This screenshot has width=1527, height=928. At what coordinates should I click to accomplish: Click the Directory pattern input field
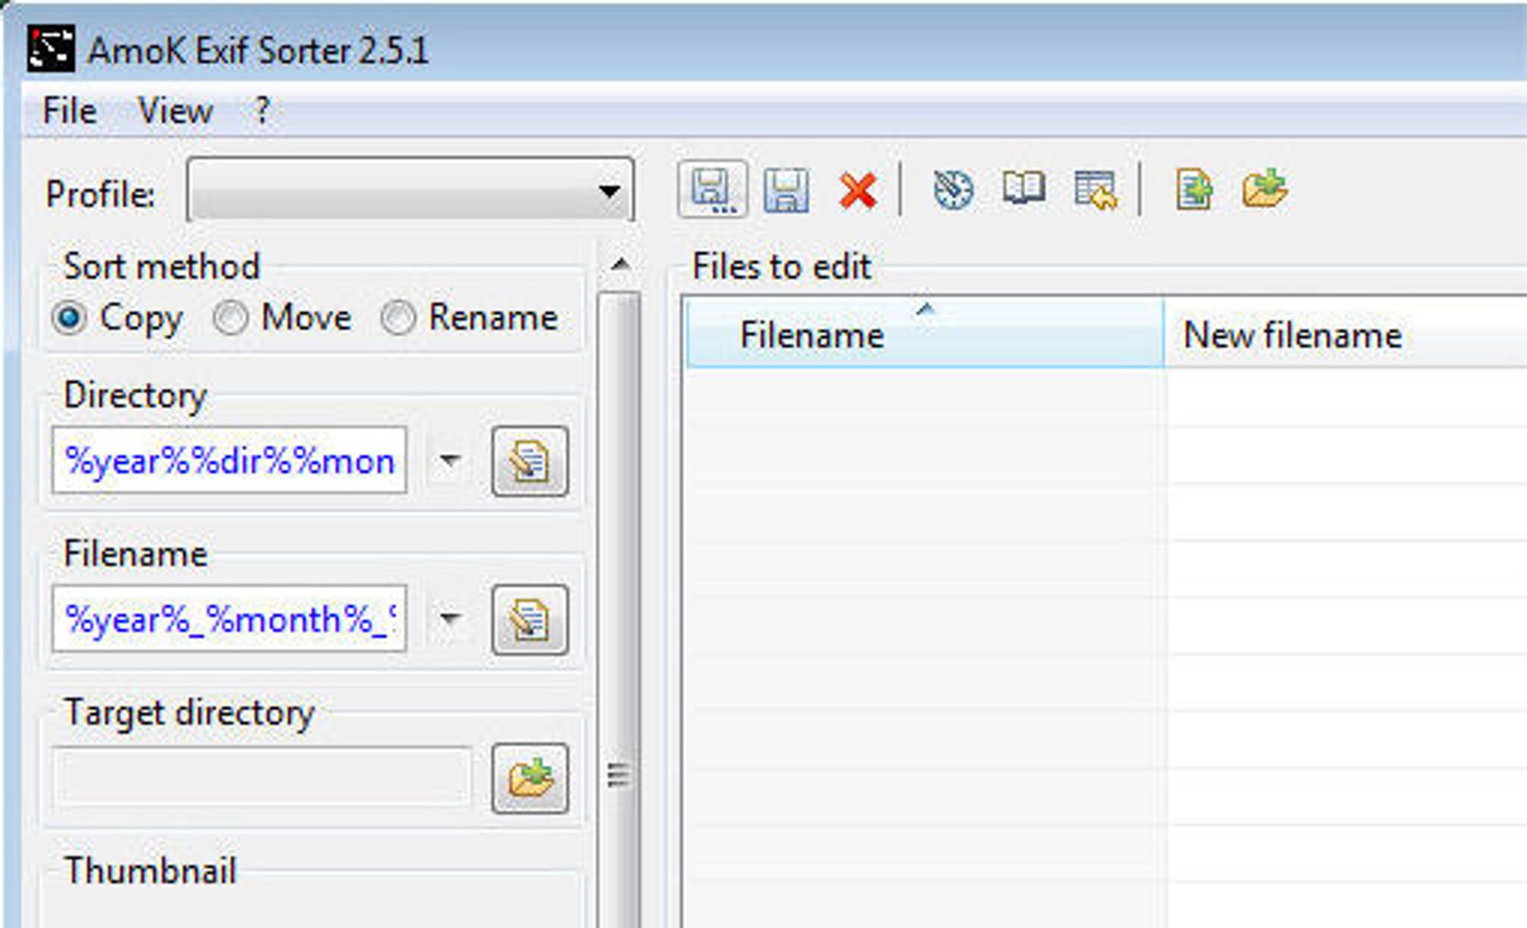pyautogui.click(x=229, y=461)
